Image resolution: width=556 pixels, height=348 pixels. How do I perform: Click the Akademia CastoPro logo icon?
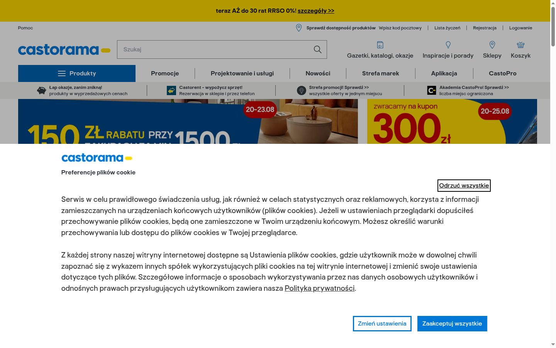coord(431,90)
